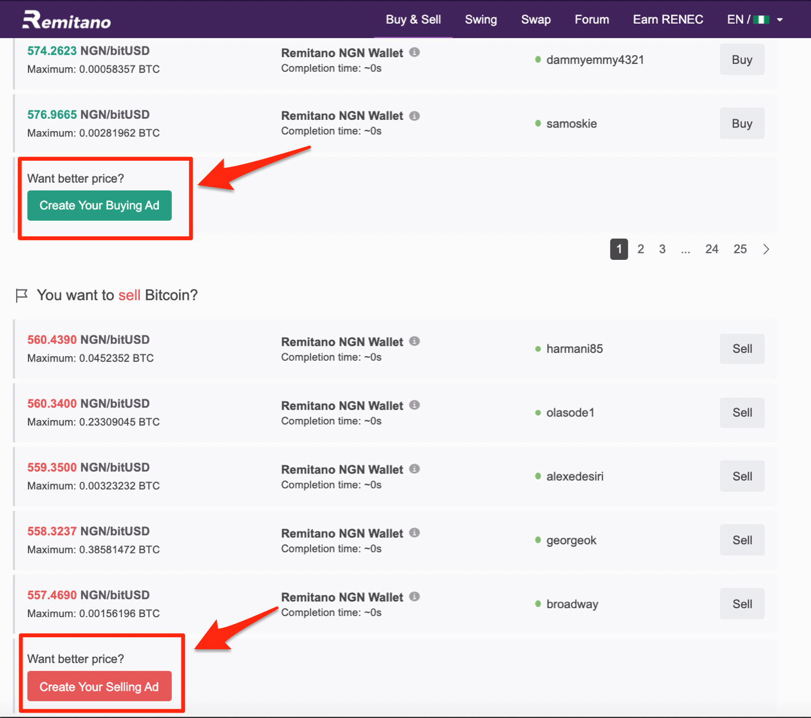Select page 2 in pagination
811x718 pixels.
pyautogui.click(x=641, y=249)
